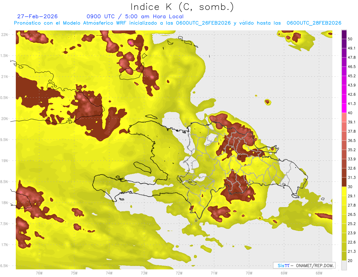Click the "69W" longitude label

click(x=284, y=273)
